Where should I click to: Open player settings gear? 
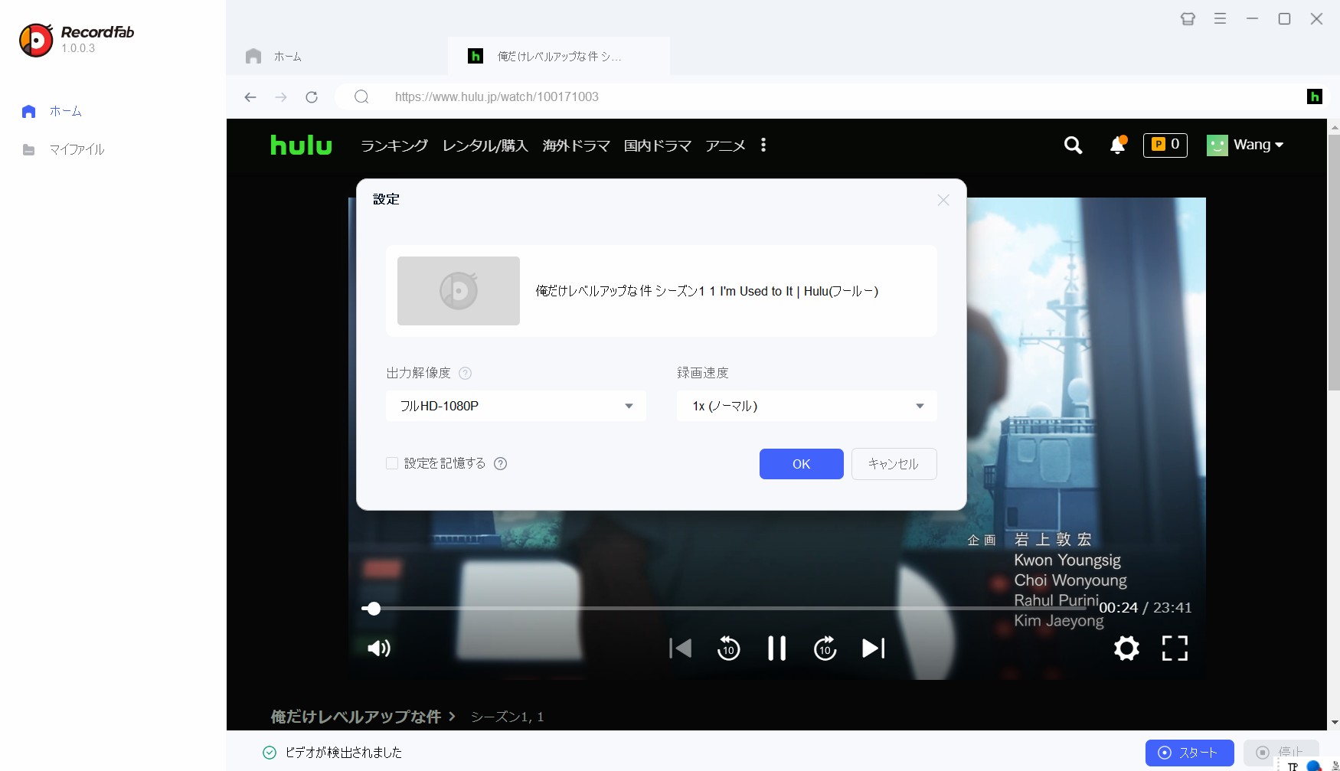[1126, 648]
